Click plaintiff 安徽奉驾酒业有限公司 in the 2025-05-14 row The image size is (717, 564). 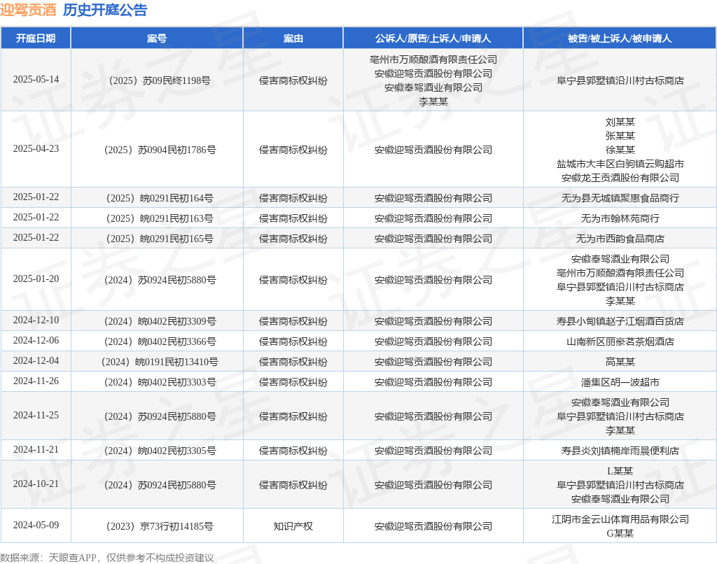click(433, 87)
